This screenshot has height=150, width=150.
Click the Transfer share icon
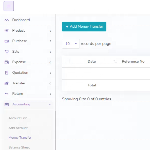coord(7,83)
